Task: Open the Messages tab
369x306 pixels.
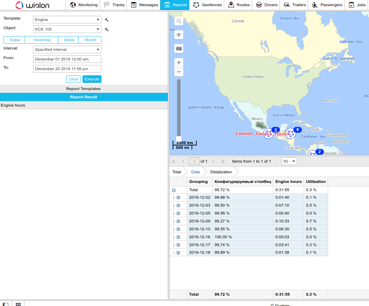Action: click(x=144, y=5)
